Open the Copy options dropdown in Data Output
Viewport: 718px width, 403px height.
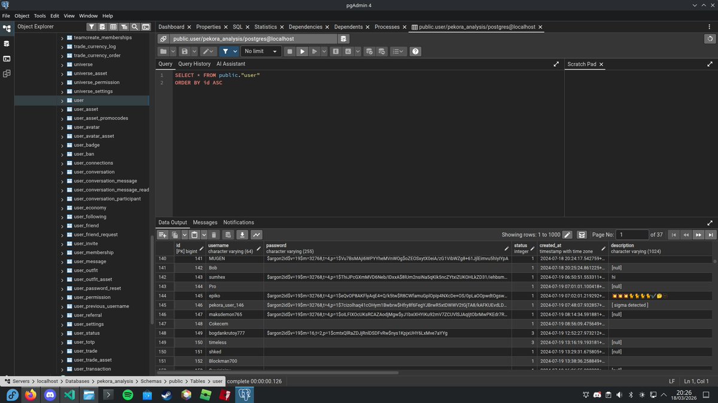[184, 235]
